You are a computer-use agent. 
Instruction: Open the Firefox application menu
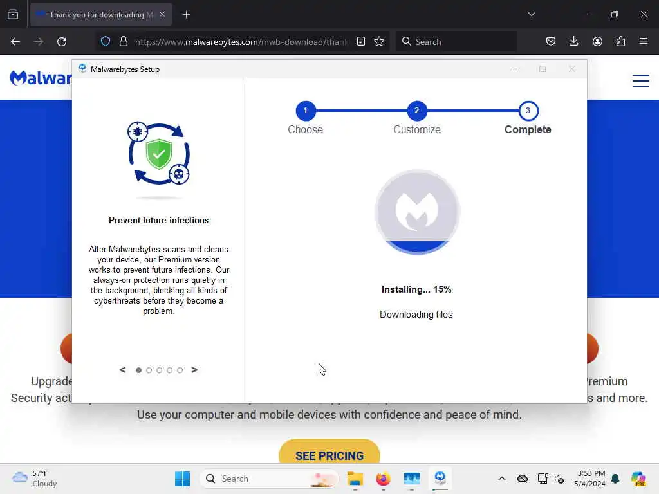(644, 42)
